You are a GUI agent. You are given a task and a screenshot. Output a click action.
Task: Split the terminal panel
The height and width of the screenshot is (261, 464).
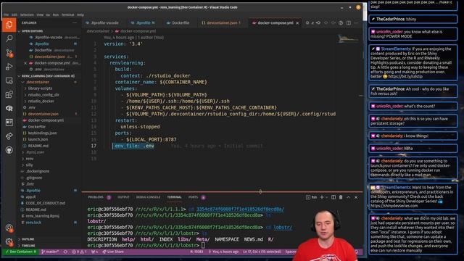[x=333, y=197]
